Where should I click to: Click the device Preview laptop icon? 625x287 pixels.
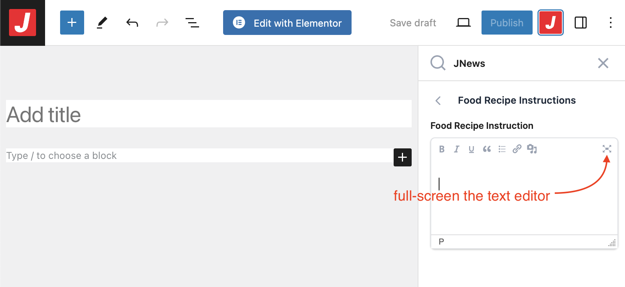click(463, 23)
